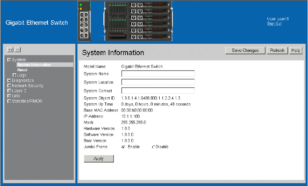Click the System Name text field
Viewport: 308px width, 186px height.
point(158,73)
